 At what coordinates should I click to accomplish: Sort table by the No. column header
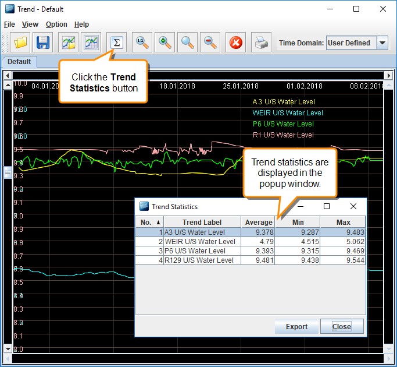pyautogui.click(x=149, y=222)
